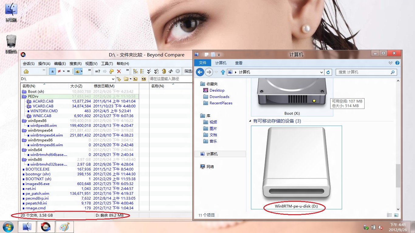Image resolution: width=415 pixels, height=233 pixels.
Task: Open the 操作(A) menu
Action: (44, 63)
